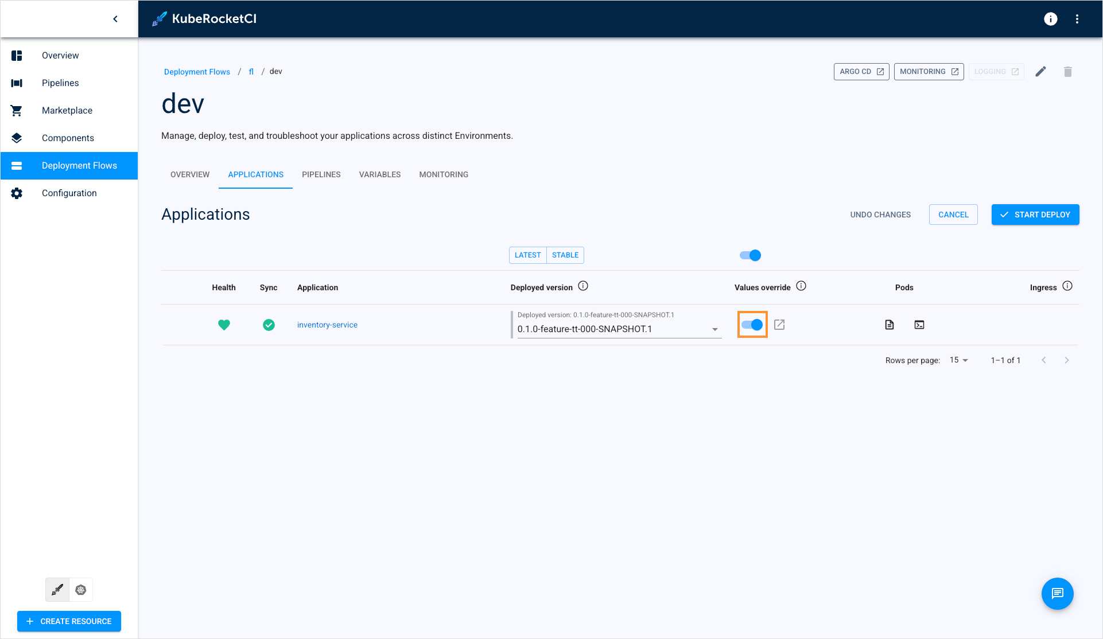Click the UNDO CHANGES button
The height and width of the screenshot is (639, 1103).
[x=881, y=214]
